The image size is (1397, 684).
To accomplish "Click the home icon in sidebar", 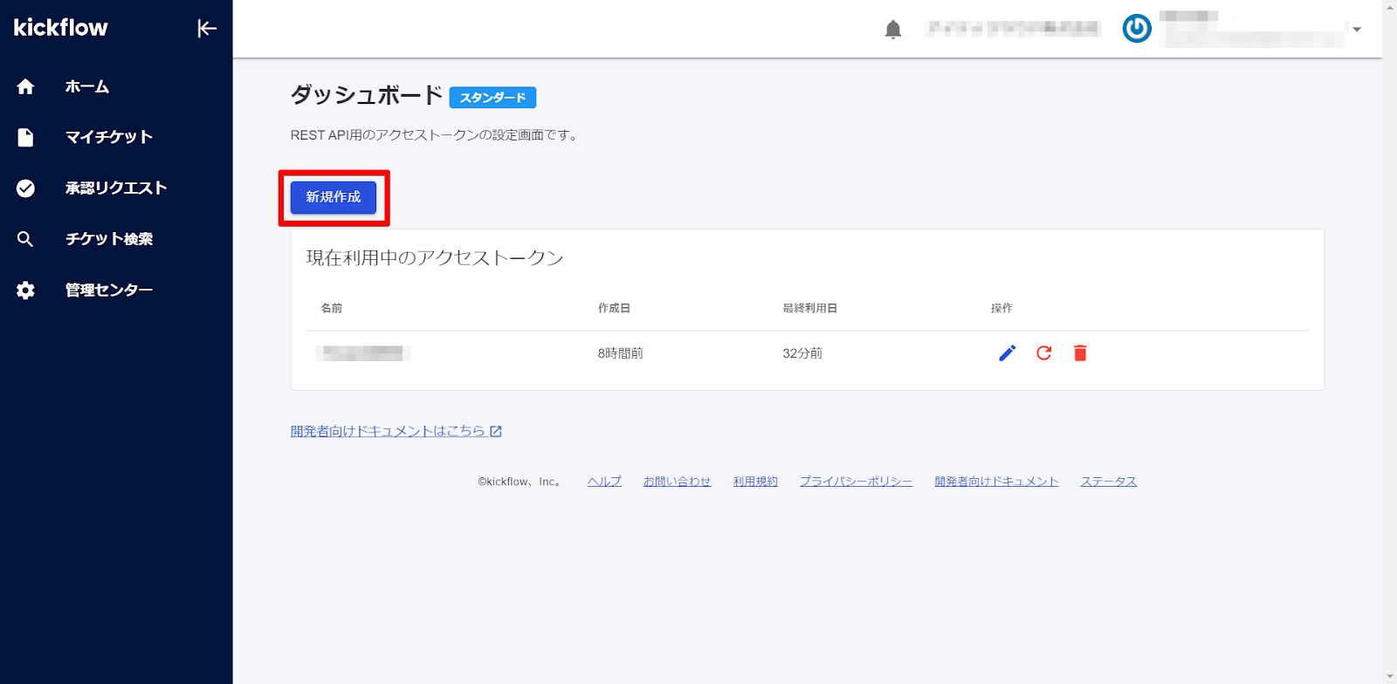I will pyautogui.click(x=25, y=86).
